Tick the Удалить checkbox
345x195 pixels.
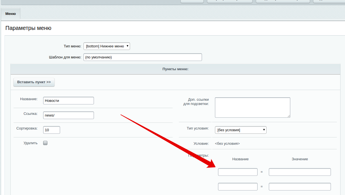[45, 143]
